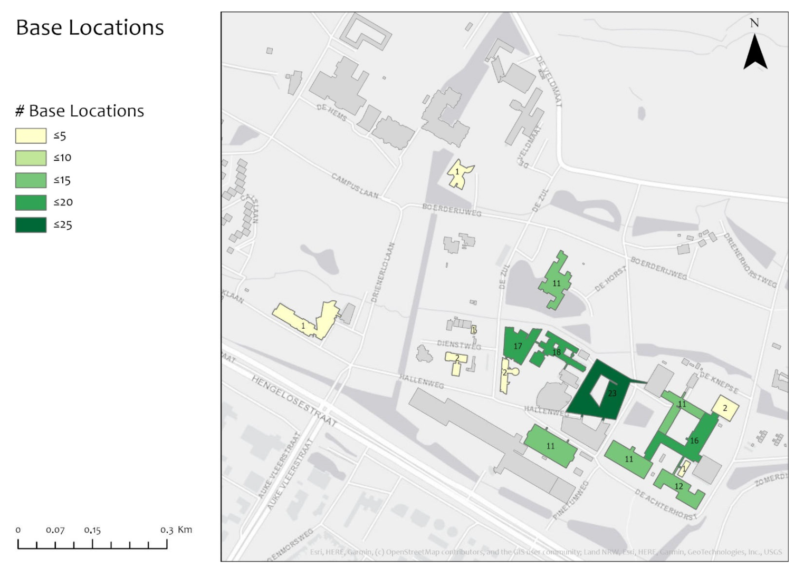Click the green building labeled 11 near De Horst

click(557, 280)
